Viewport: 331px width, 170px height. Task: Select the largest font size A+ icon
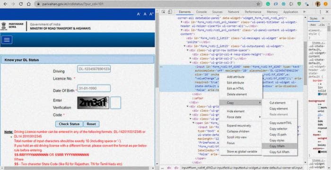(151, 14)
